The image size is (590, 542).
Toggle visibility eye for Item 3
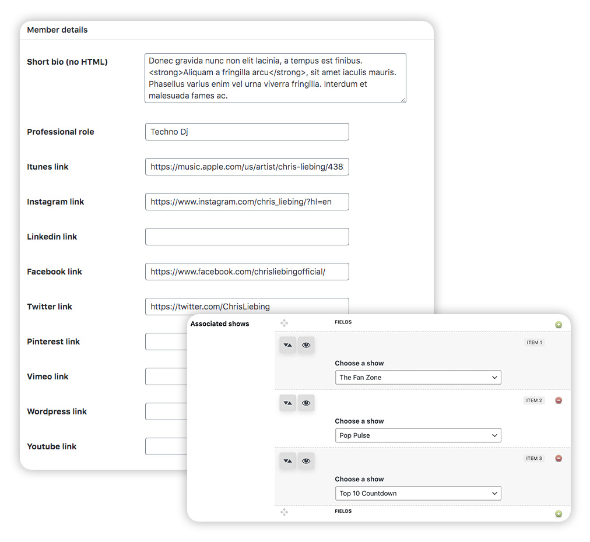[x=306, y=461]
